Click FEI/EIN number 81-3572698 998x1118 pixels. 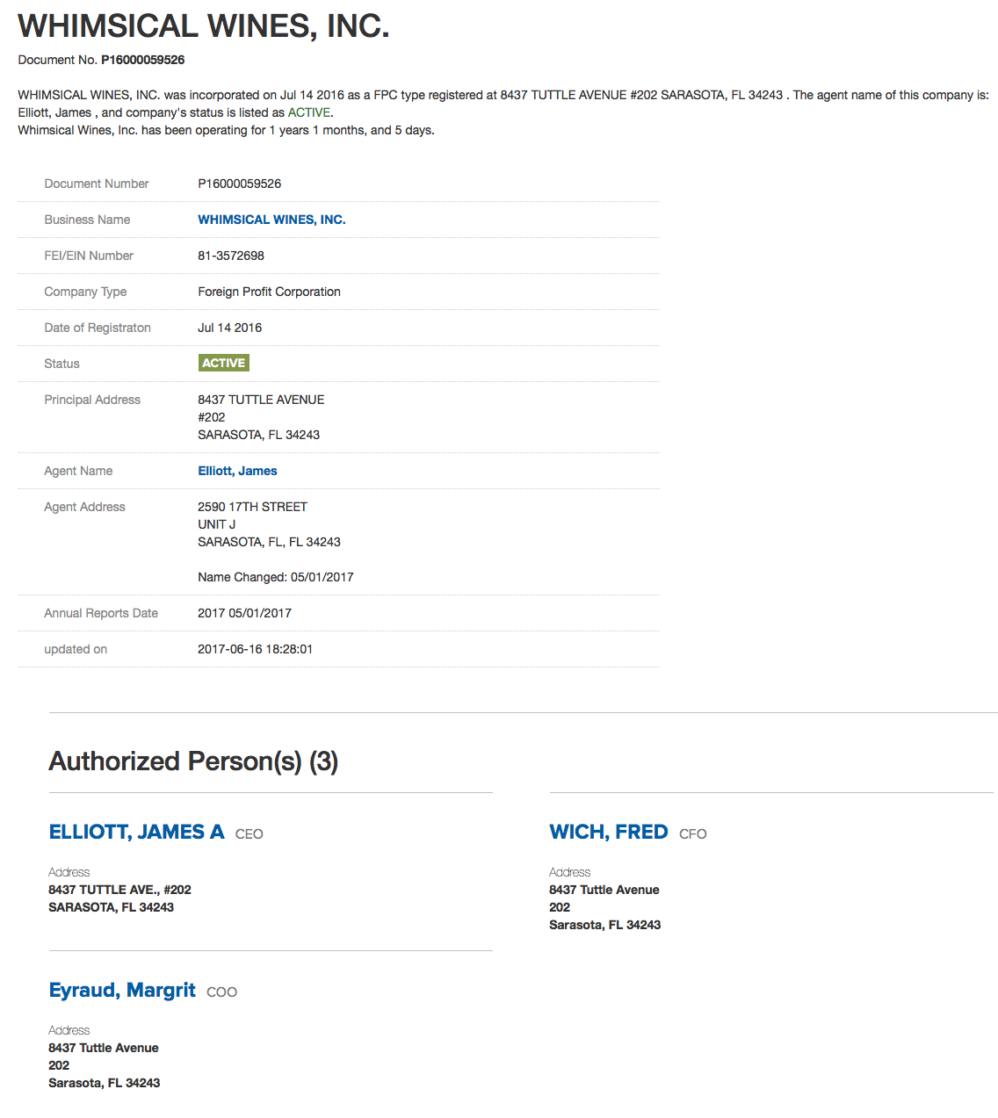click(x=231, y=256)
